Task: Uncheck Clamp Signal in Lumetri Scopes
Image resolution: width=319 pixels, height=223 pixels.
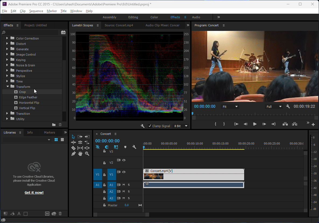Action: 150,126
